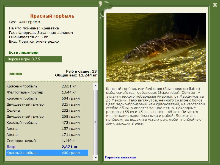220x165 pixels.
Task: Select Двухцветный групер 268 грамм entry
Action: (x=47, y=116)
